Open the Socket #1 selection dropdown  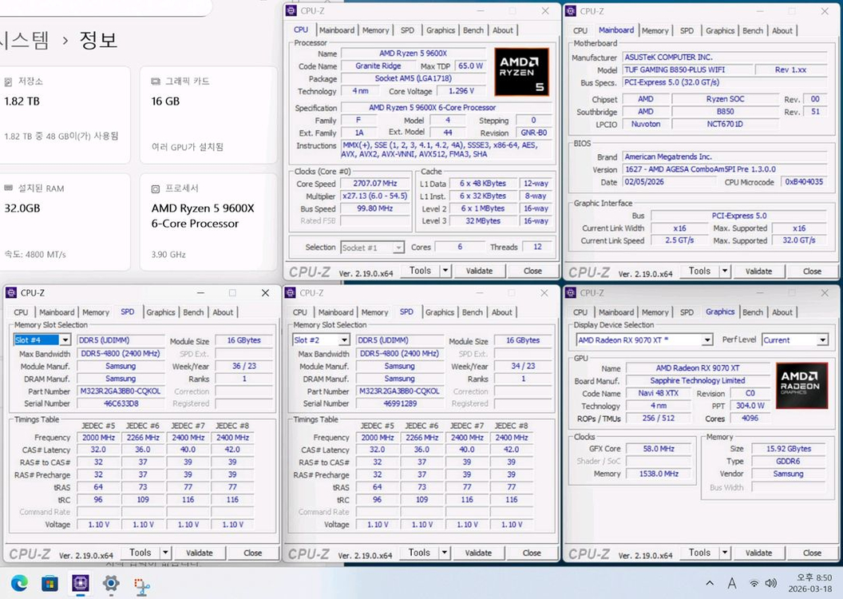point(372,248)
